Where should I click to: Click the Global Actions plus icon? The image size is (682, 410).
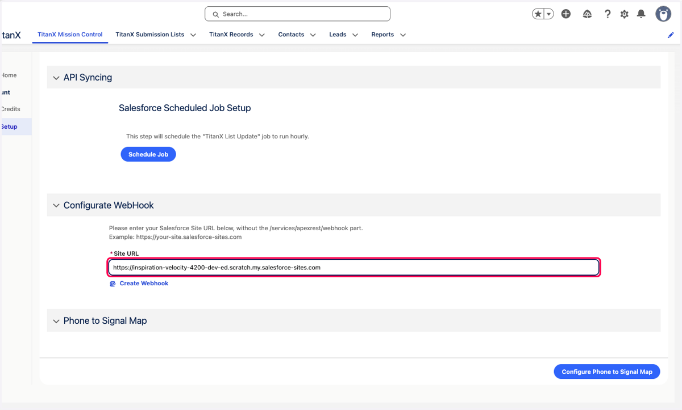click(566, 14)
